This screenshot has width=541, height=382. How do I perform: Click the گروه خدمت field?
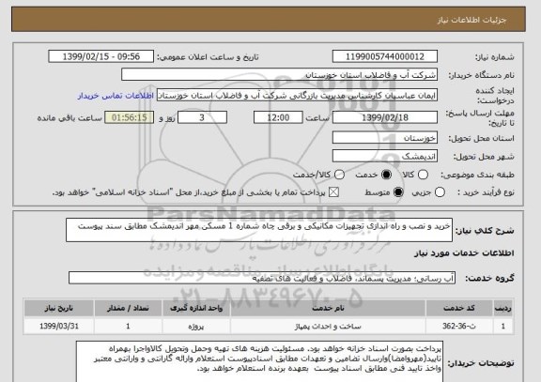pos(262,278)
